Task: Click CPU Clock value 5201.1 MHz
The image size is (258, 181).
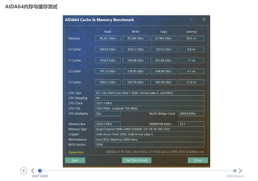Action: (x=149, y=103)
